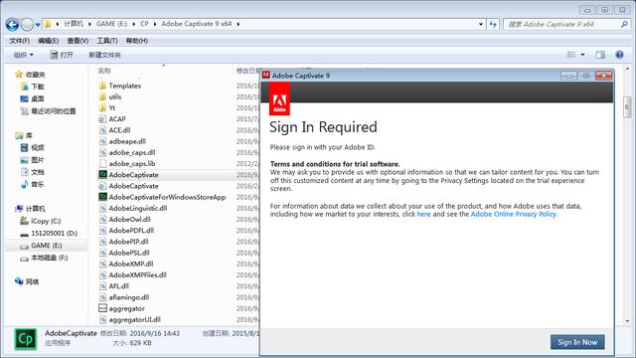636x358 pixels.
Task: Select 音乐 library in navigation pane
Action: tap(38, 184)
